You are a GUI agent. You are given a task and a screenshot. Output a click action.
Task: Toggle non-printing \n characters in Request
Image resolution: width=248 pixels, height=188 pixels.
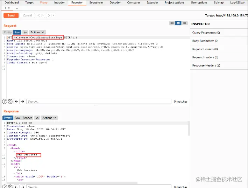(x=25, y=32)
